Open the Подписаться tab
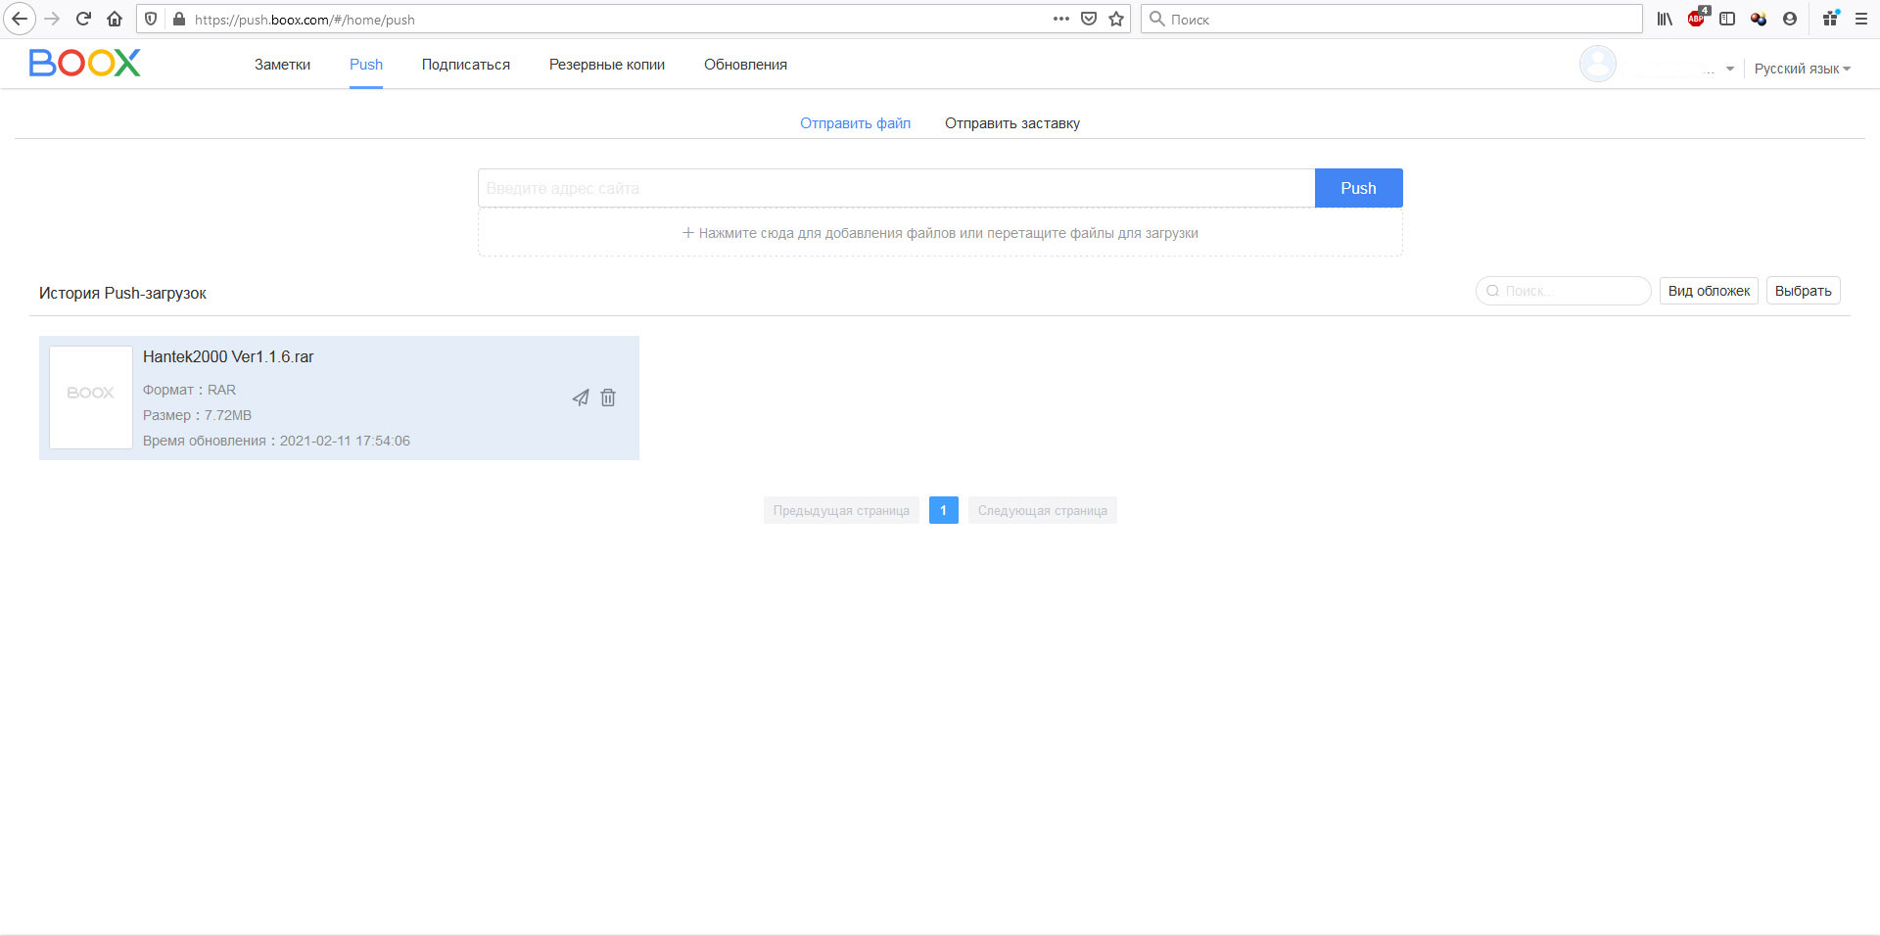 click(466, 65)
